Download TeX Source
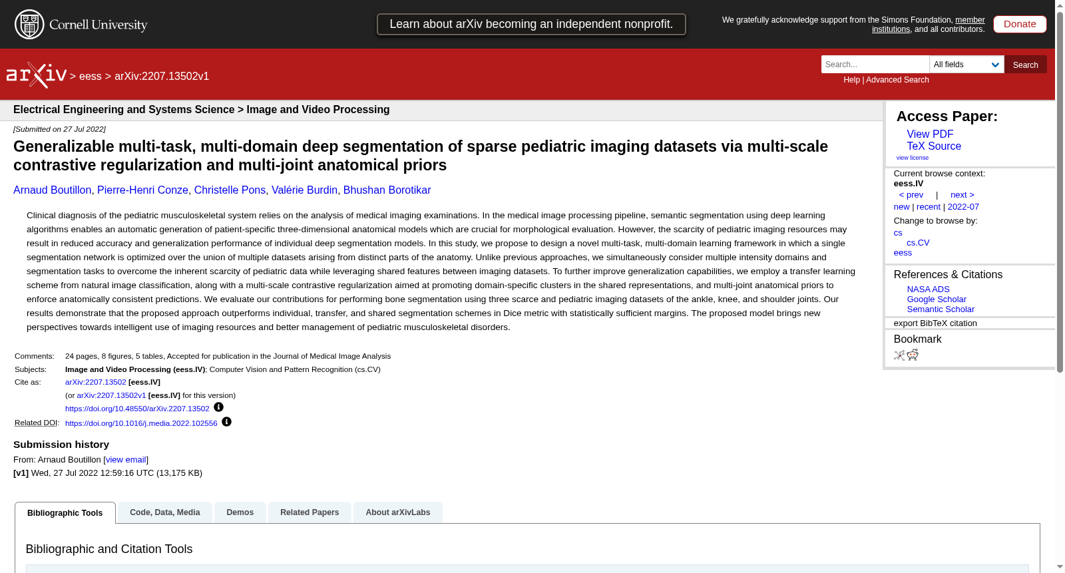This screenshot has width=1065, height=573. tap(934, 146)
